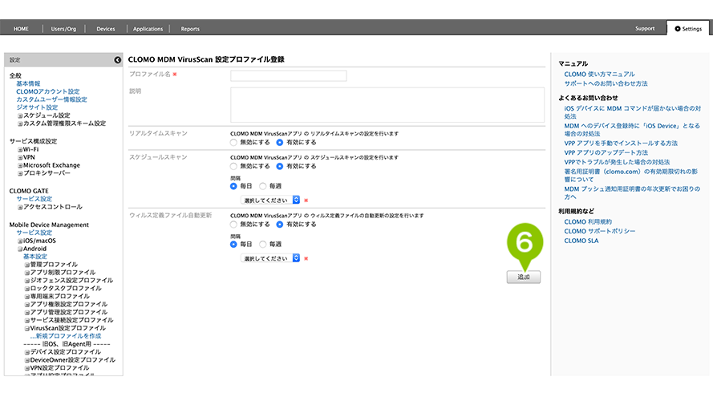Select 有効にする for スケジュールスキャン
This screenshot has width=713, height=401.
[280, 166]
